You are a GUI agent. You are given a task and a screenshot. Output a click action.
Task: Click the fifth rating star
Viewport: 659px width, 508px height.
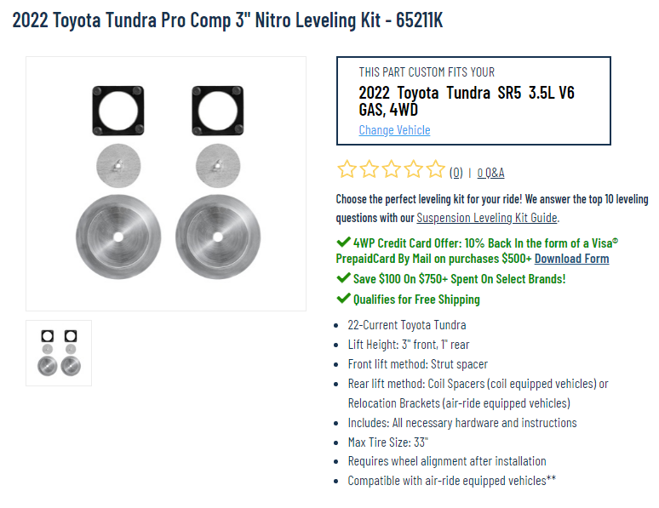click(x=435, y=169)
